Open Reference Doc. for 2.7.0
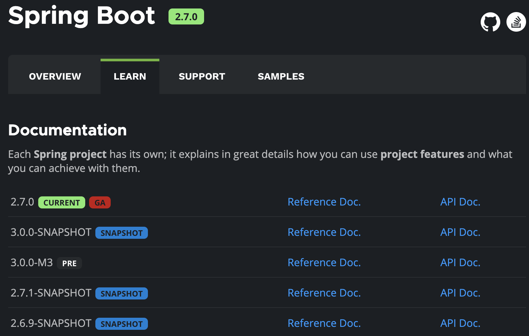Viewport: 529px width, 336px height. pyautogui.click(x=324, y=202)
